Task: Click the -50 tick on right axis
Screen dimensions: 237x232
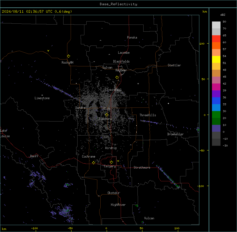Action: (202, 150)
